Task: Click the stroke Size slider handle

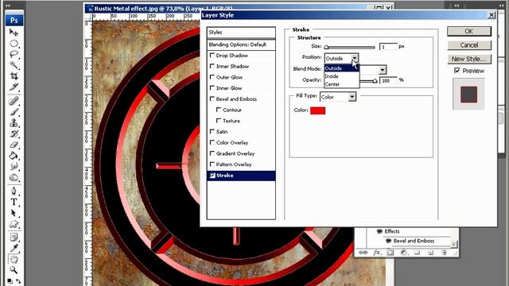Action: tap(326, 48)
